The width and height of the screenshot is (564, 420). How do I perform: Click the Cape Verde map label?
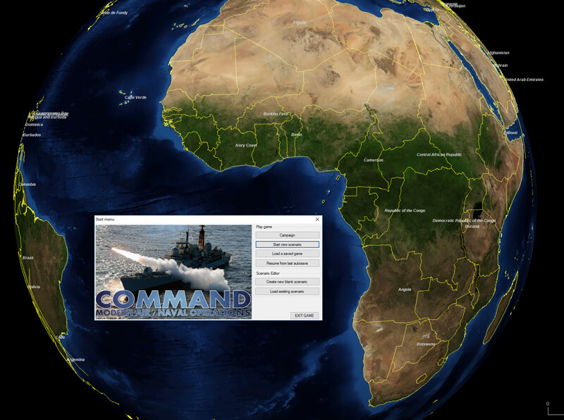click(x=135, y=97)
